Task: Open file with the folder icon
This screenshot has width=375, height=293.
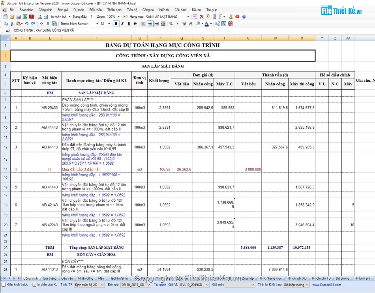Action: click(12, 17)
